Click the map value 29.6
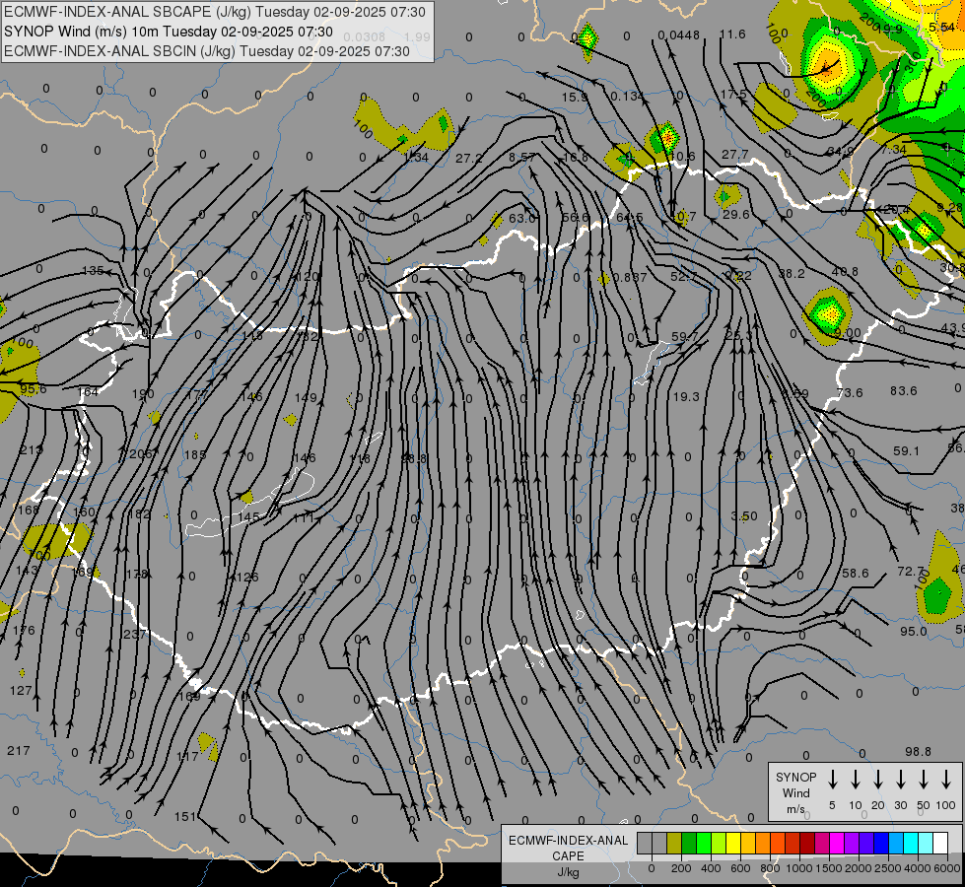This screenshot has width=965, height=887. coord(736,214)
